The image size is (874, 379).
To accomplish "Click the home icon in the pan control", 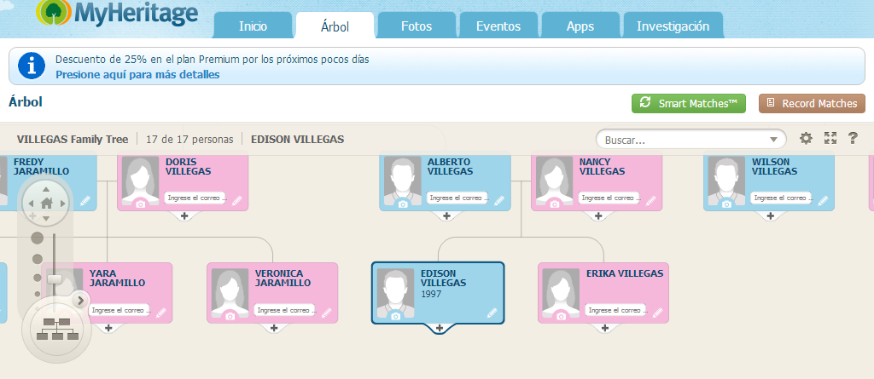I will [x=46, y=204].
